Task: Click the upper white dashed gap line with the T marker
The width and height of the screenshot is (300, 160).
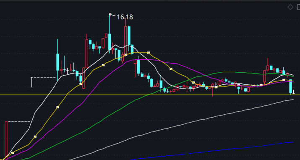Action: click(44, 78)
